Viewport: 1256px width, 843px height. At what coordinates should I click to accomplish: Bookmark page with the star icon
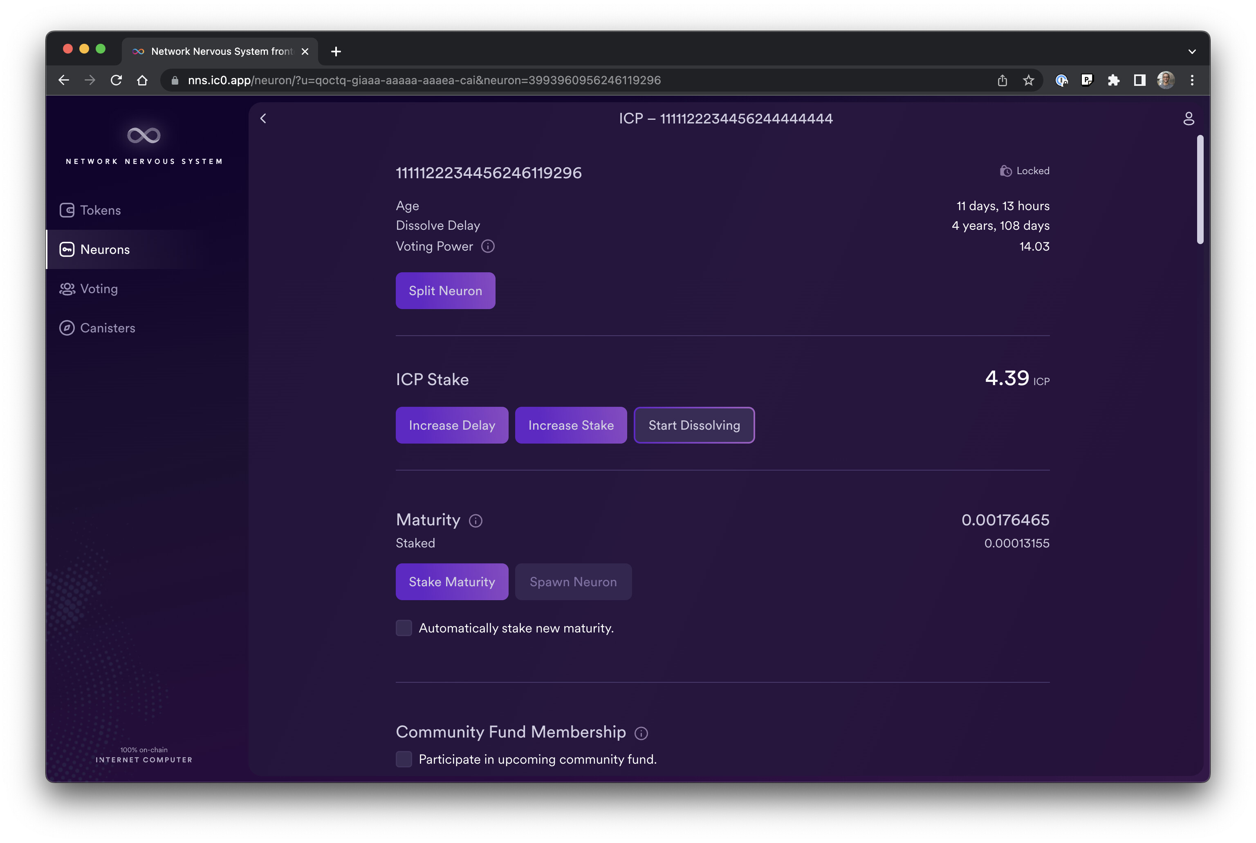click(1028, 80)
